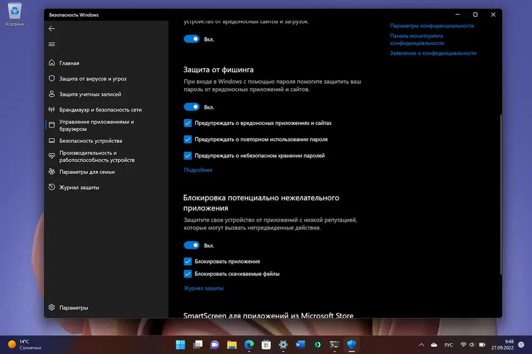Open Брандмауэр и безопасность сети
The width and height of the screenshot is (532, 354).
pos(101,110)
